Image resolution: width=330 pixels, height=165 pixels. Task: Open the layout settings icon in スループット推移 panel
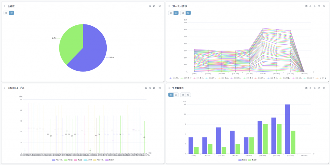(306, 6)
